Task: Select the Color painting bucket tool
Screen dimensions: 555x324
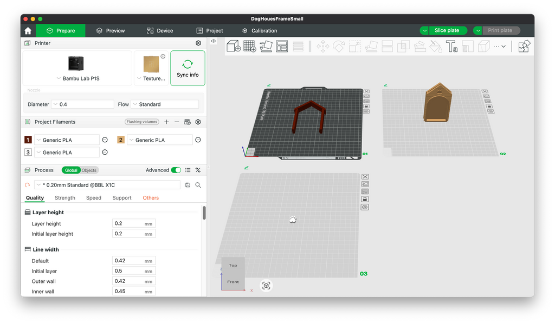Action: 435,47
